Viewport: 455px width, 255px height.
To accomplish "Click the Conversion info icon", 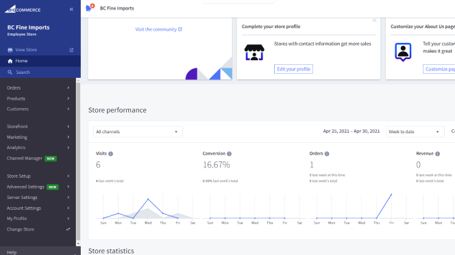I will pos(230,154).
